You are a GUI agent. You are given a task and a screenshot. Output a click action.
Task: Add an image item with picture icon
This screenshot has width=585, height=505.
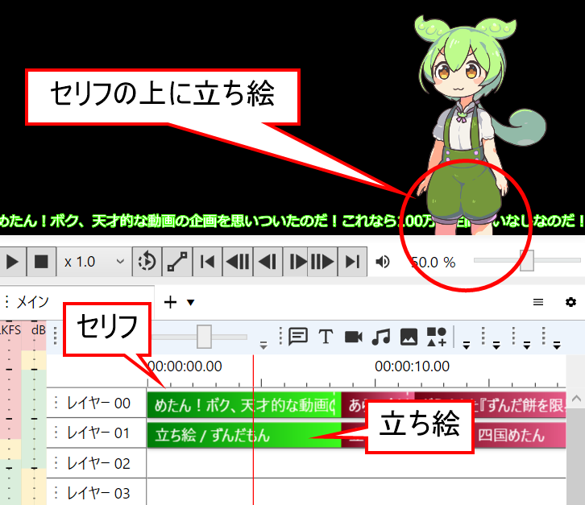pos(409,337)
